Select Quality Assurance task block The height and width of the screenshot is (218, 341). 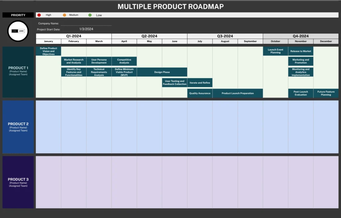pos(200,93)
